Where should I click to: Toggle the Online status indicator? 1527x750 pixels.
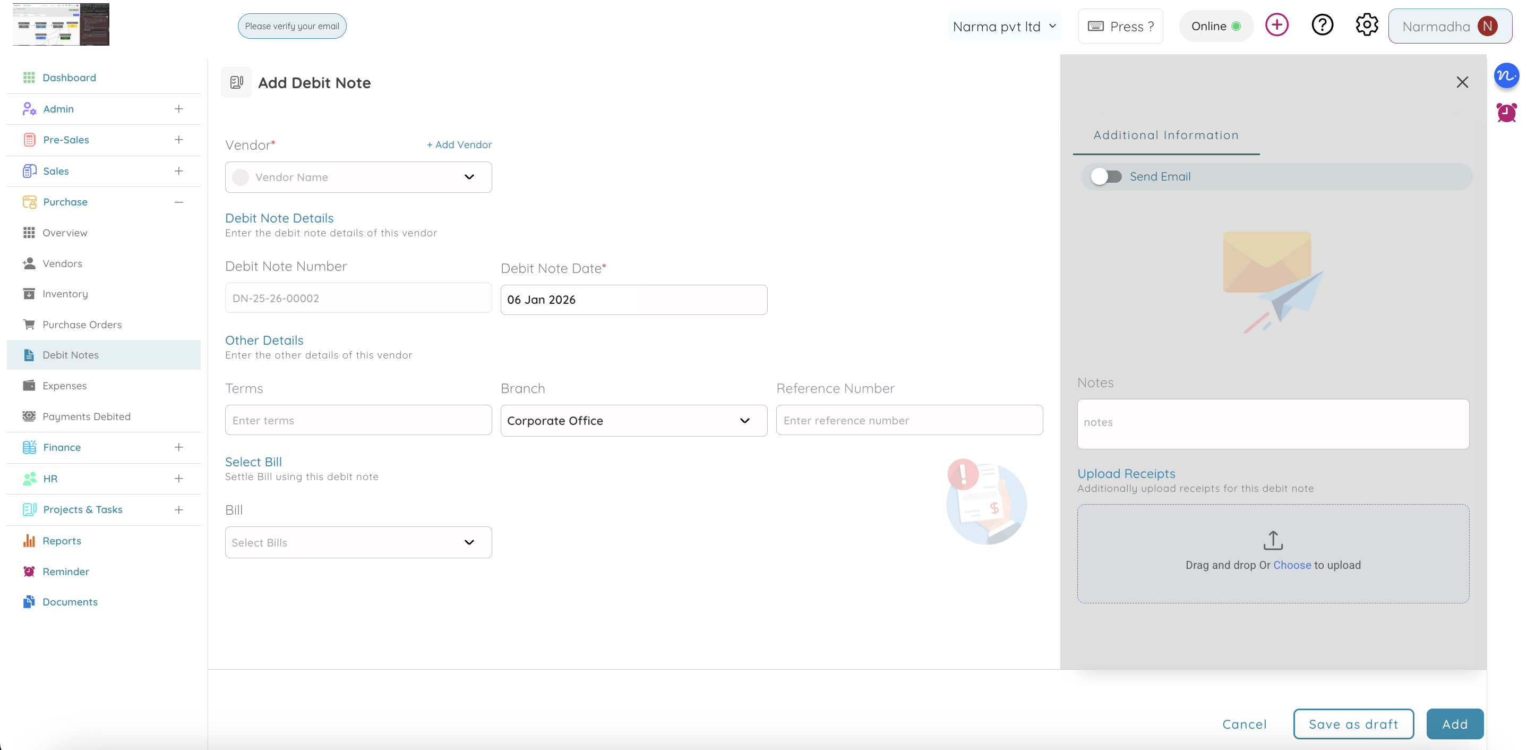(1216, 25)
